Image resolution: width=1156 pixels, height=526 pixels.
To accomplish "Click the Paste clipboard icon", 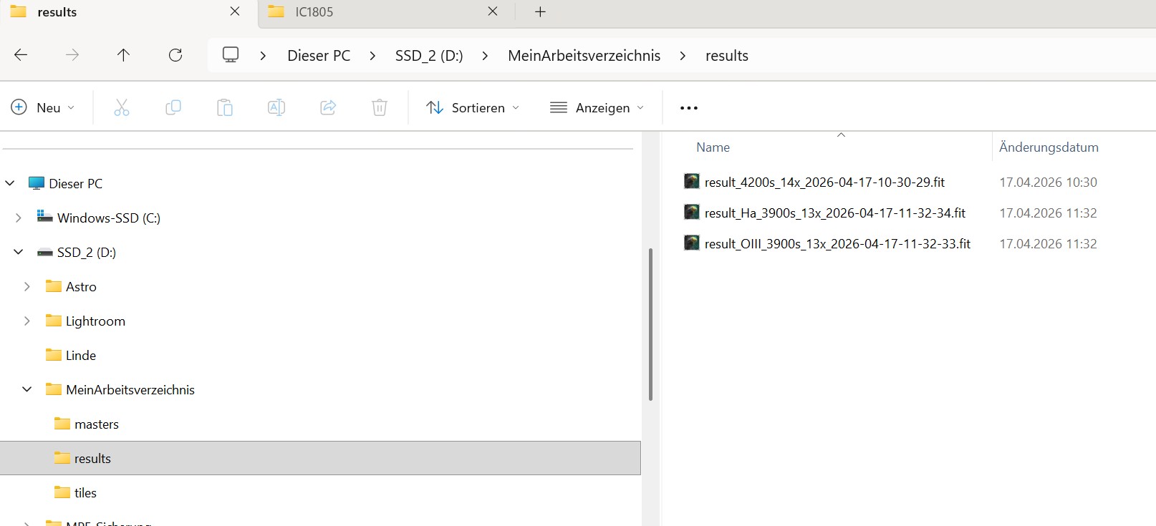I will tap(225, 108).
